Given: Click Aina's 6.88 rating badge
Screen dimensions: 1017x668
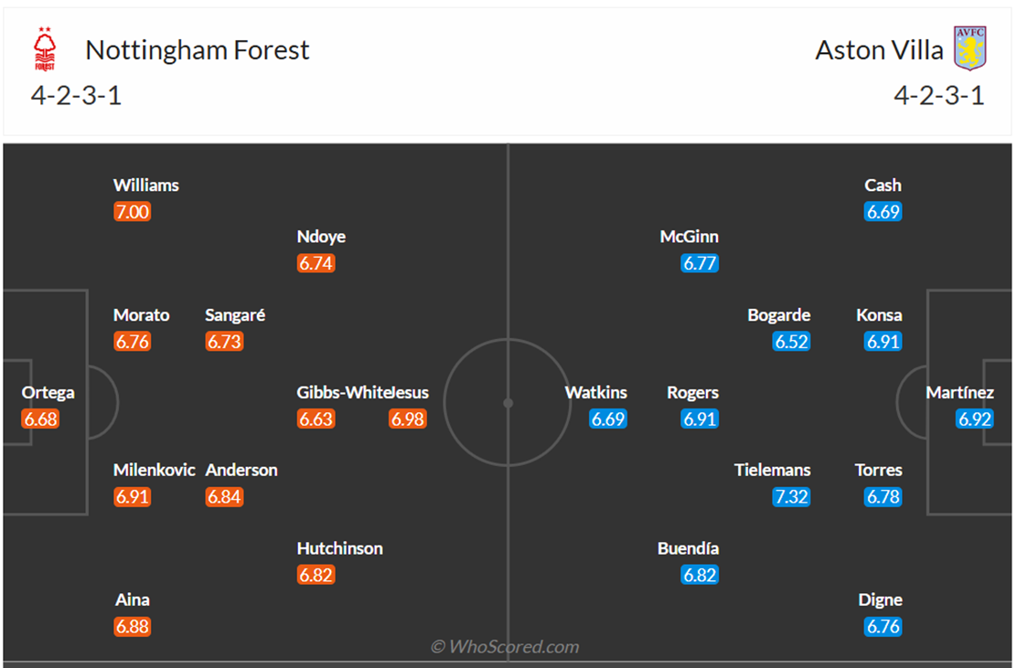Looking at the screenshot, I should click(132, 627).
